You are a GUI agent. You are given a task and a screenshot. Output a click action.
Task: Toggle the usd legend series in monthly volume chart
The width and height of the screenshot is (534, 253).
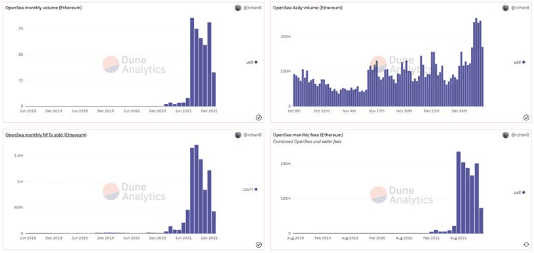click(252, 62)
